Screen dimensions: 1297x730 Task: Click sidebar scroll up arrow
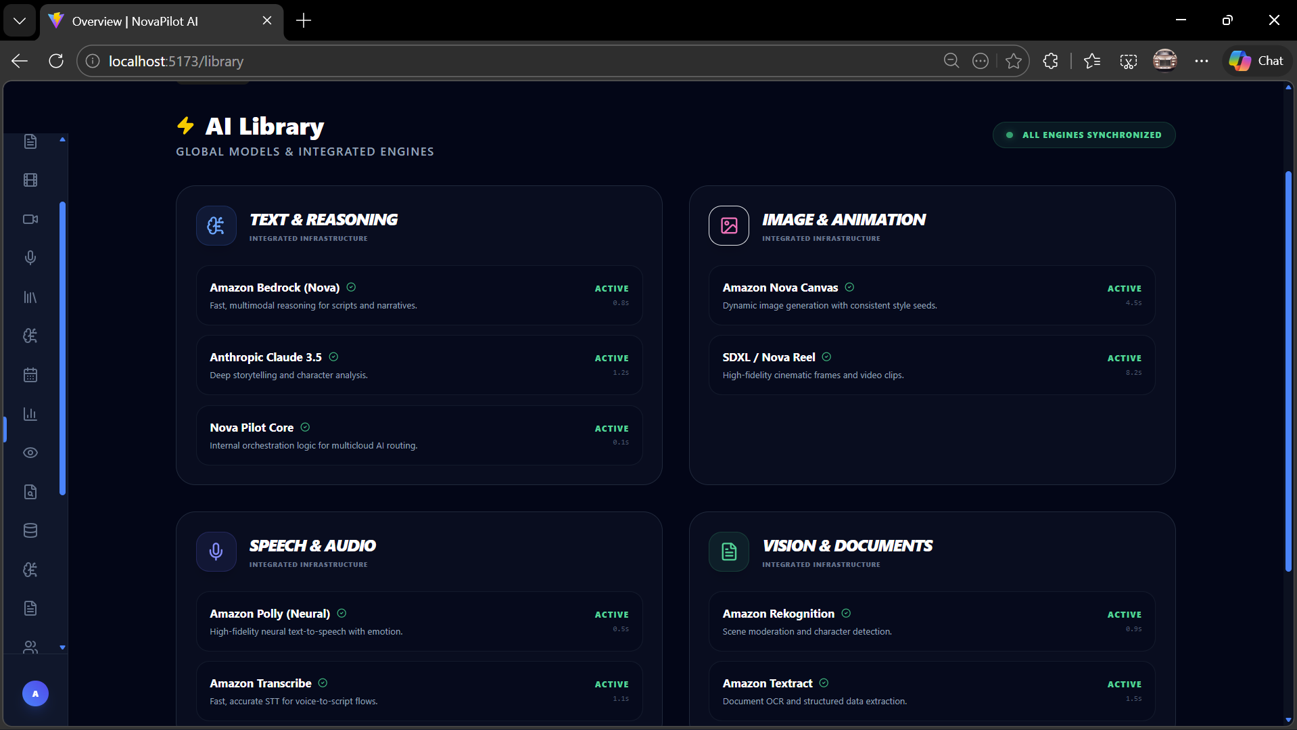pyautogui.click(x=62, y=139)
